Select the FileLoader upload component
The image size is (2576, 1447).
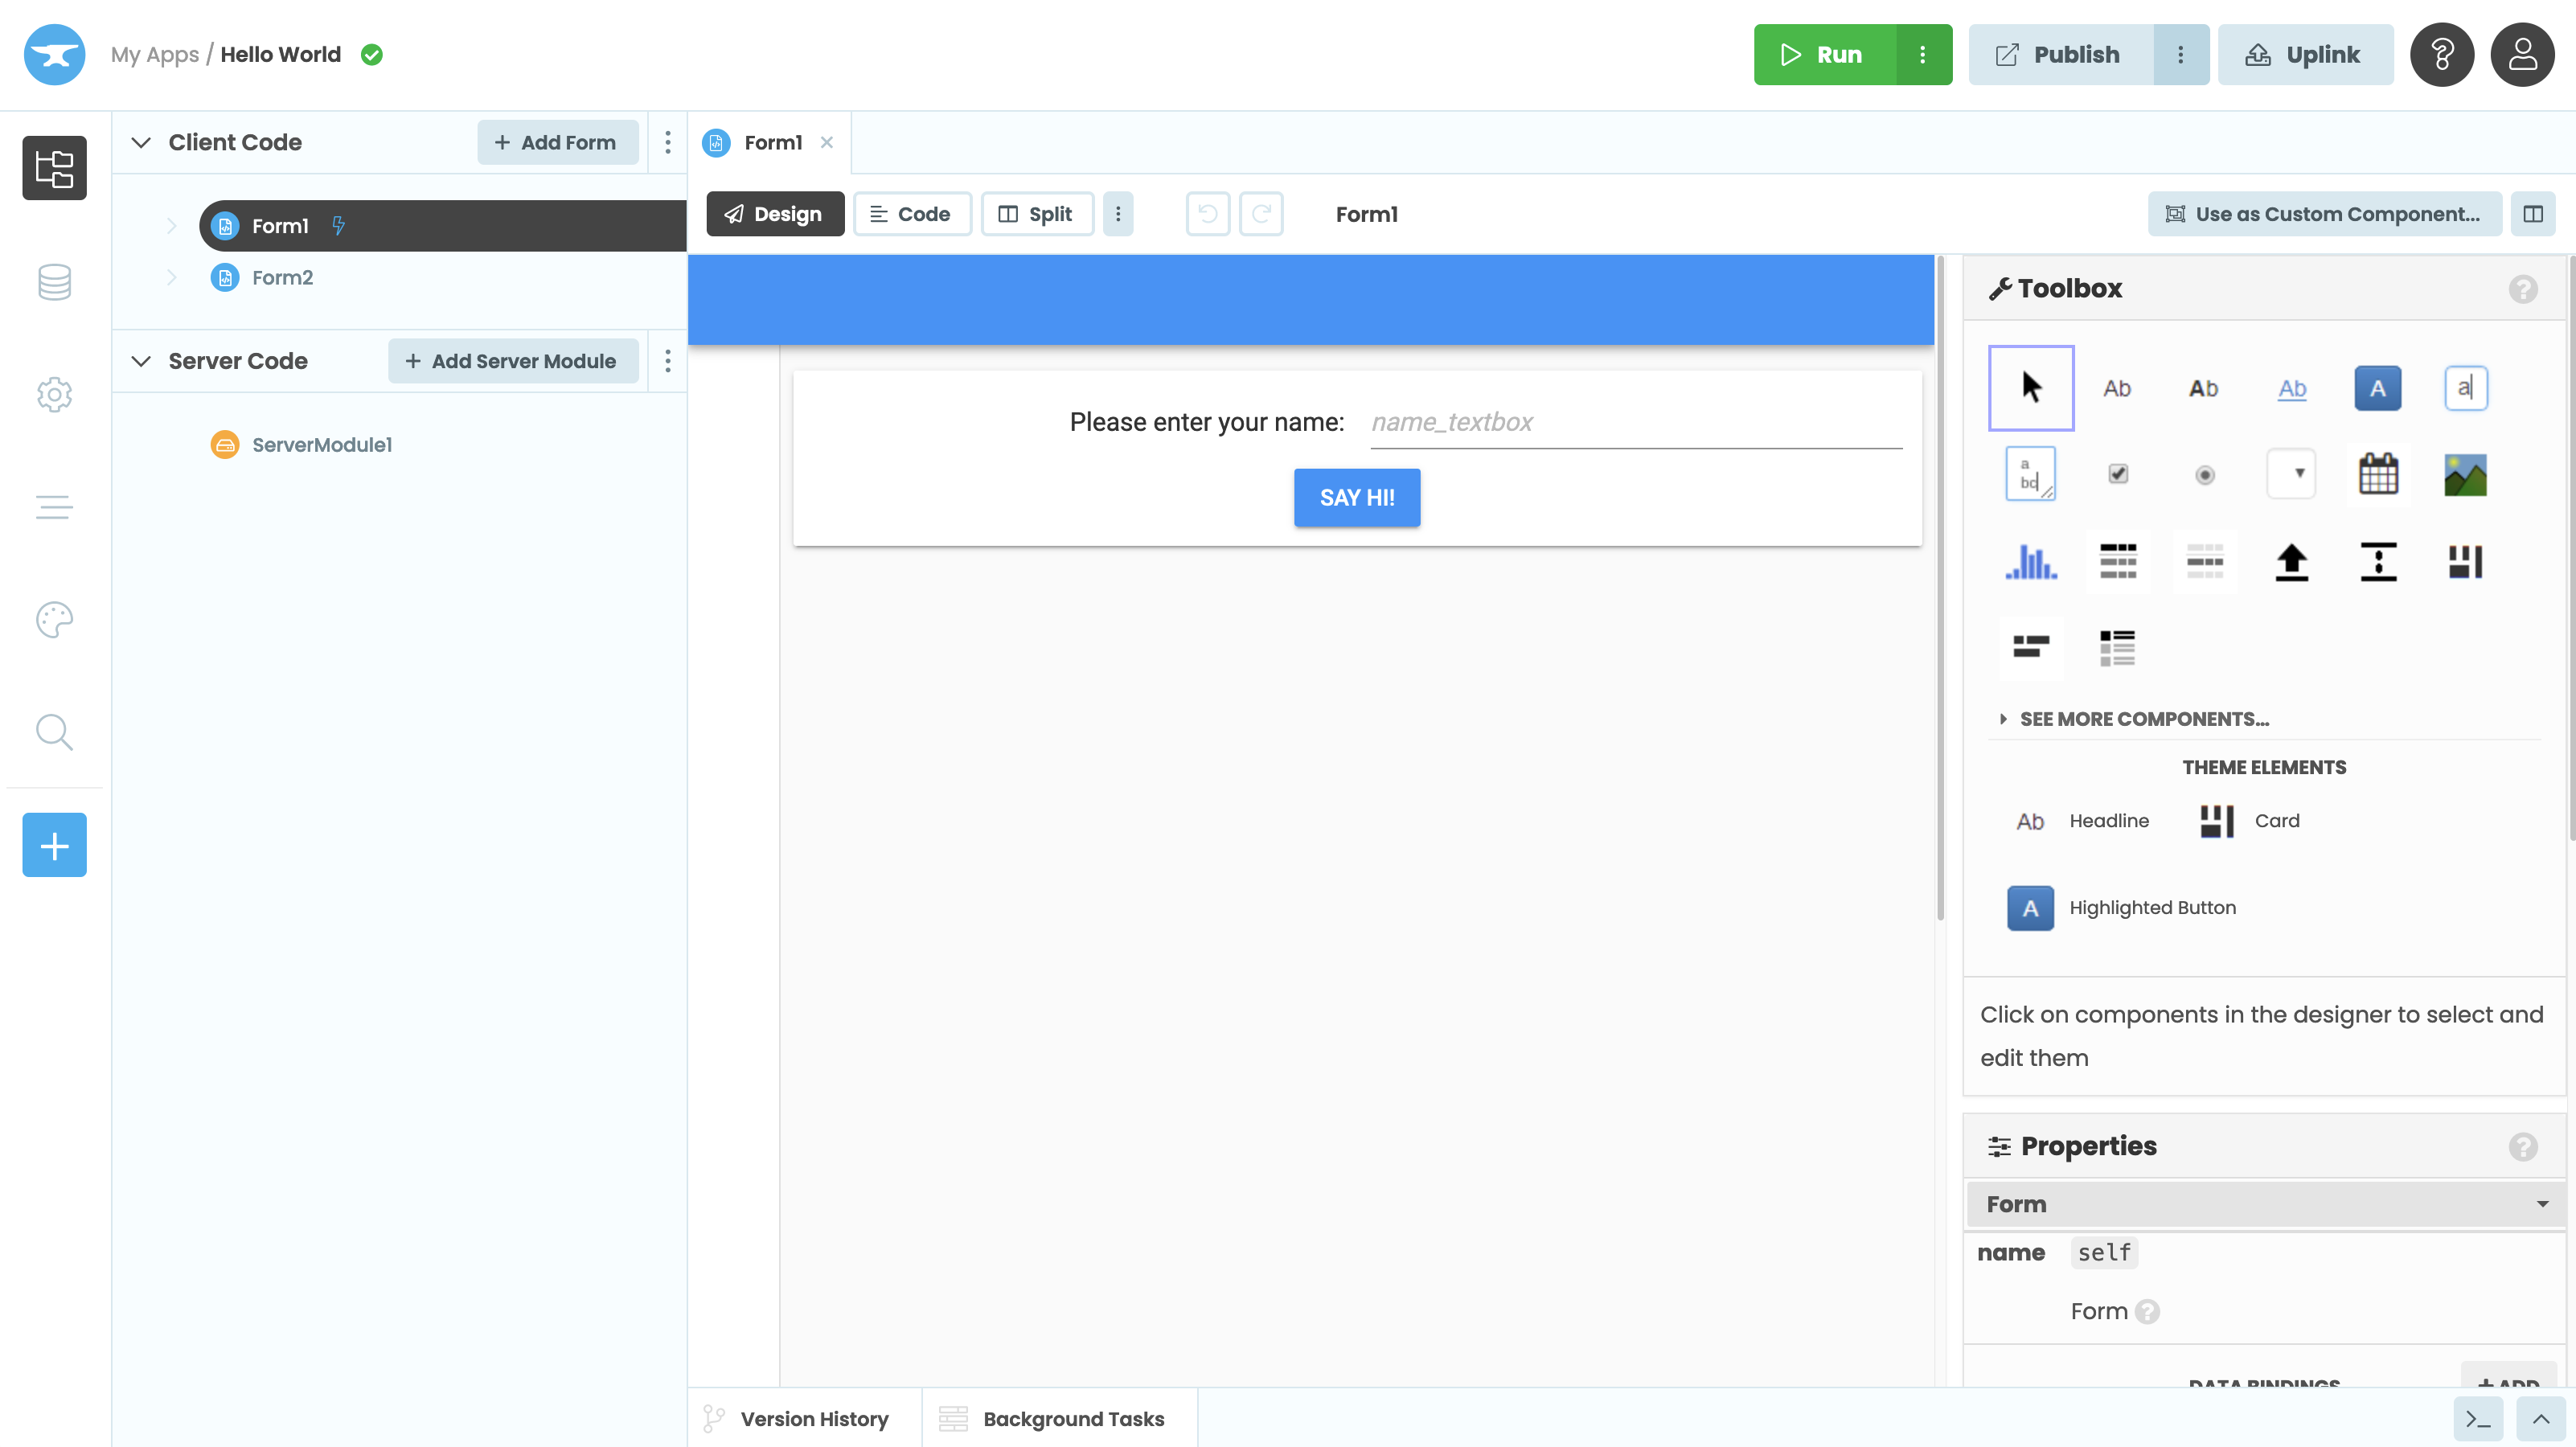point(2291,561)
